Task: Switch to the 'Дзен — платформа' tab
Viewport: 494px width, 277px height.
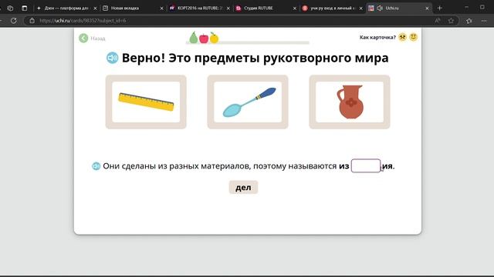Action: pos(66,8)
